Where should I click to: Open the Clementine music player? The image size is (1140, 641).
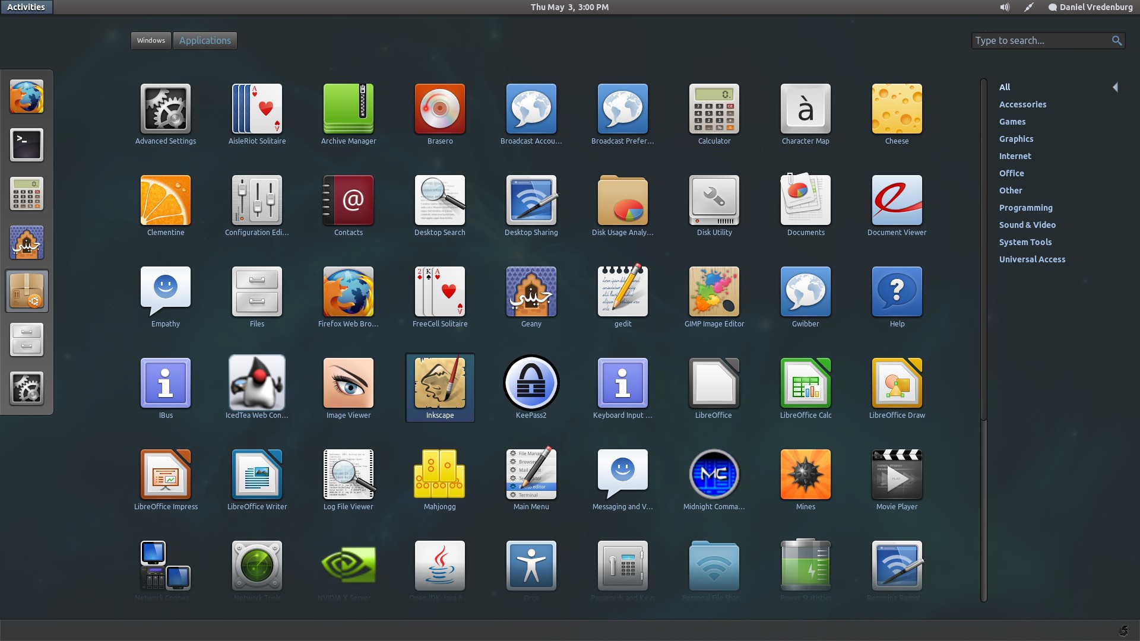(x=165, y=205)
